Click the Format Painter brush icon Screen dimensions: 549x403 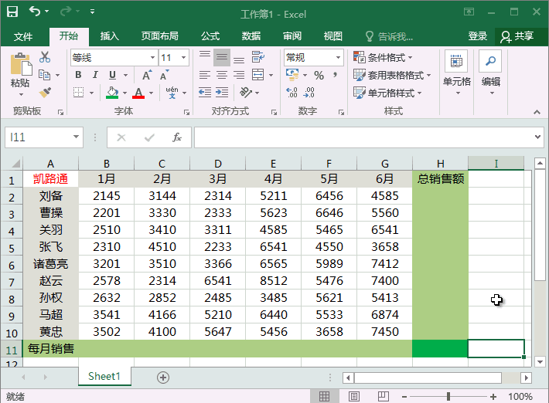45,92
